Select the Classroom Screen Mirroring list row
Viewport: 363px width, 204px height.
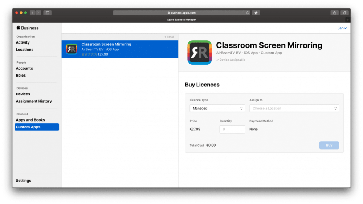point(120,49)
